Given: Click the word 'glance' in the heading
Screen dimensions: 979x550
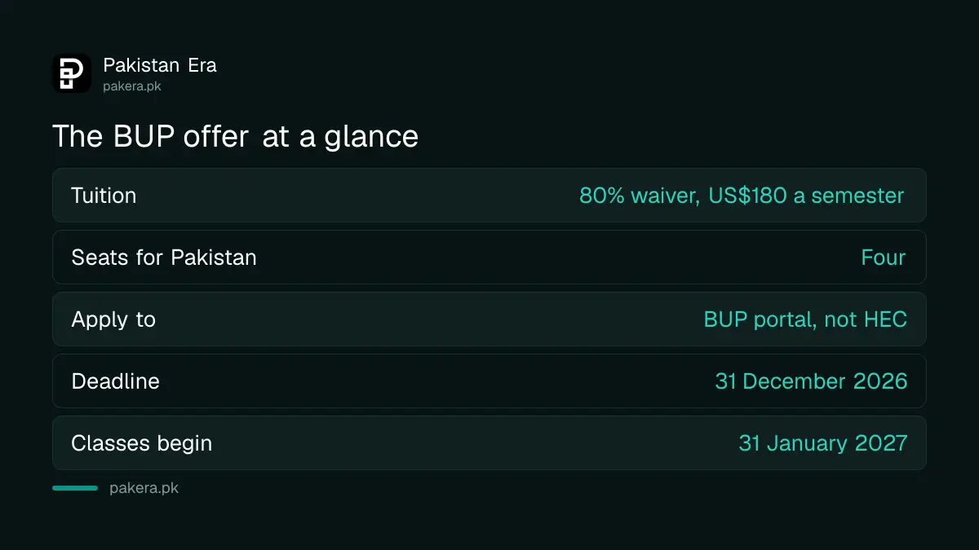Looking at the screenshot, I should (x=371, y=138).
